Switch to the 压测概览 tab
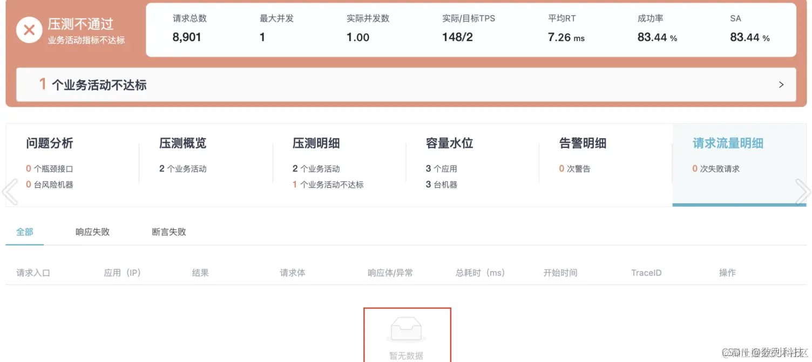The height and width of the screenshot is (362, 812). coord(182,143)
